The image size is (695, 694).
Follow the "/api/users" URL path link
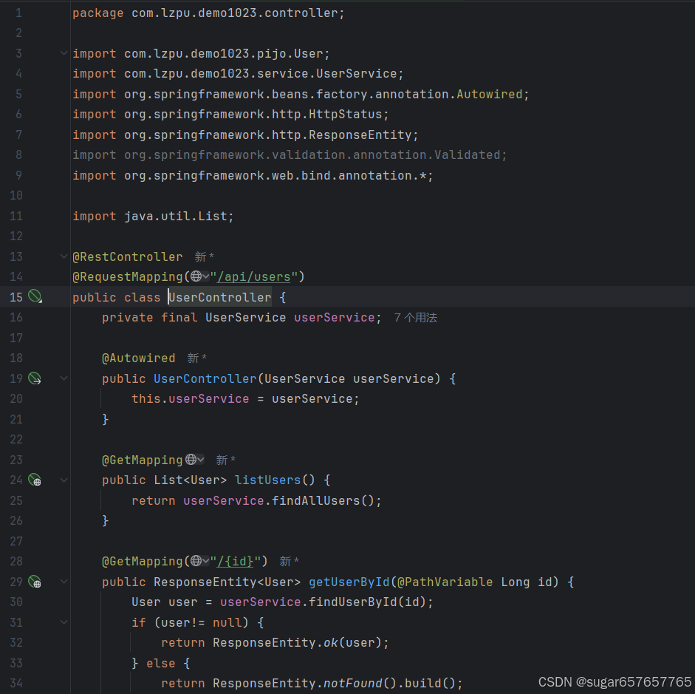[253, 277]
